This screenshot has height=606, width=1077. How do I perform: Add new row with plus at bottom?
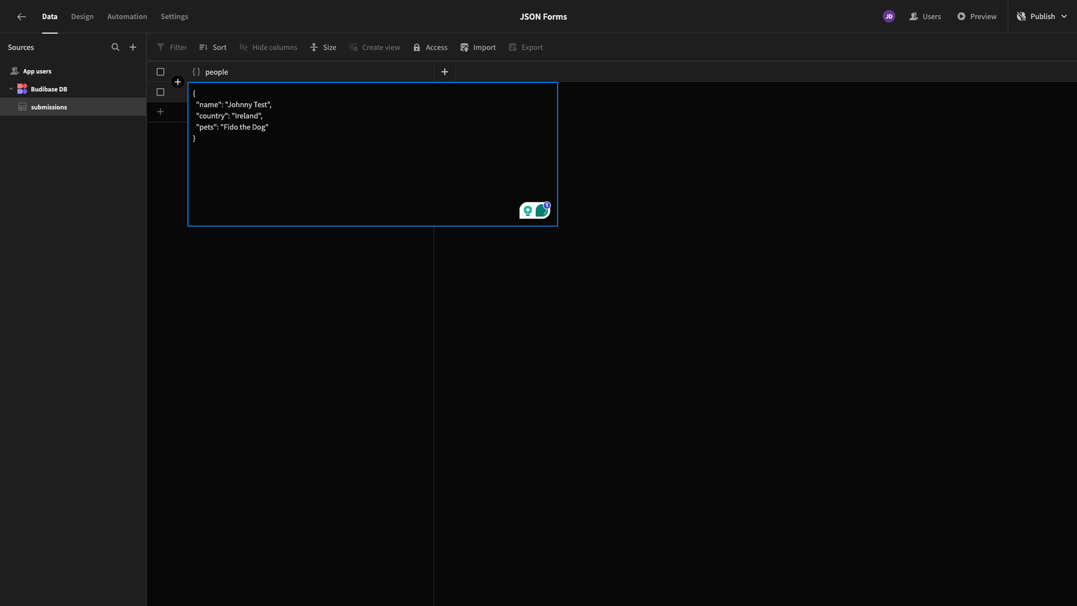pos(160,112)
